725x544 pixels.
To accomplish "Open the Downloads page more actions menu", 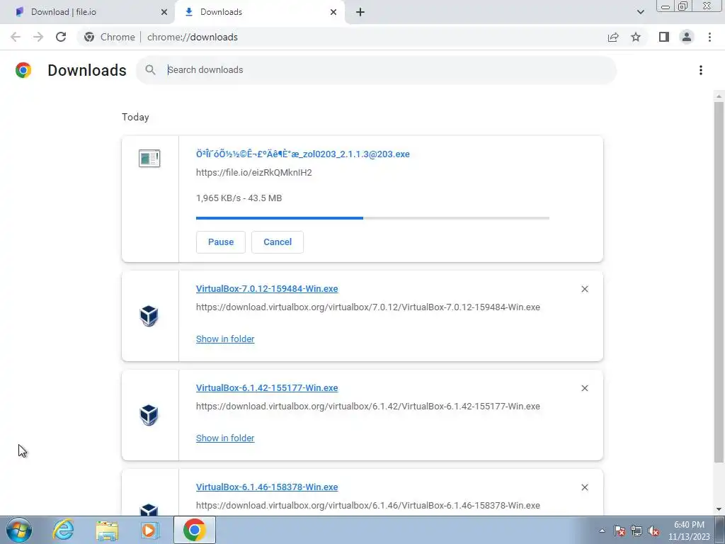I will 700,70.
